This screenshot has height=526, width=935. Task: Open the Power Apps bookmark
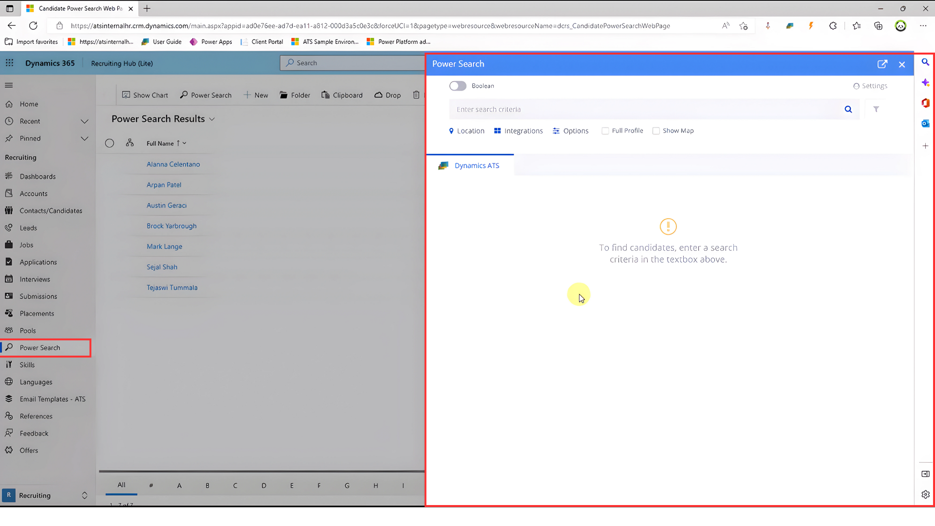211,42
